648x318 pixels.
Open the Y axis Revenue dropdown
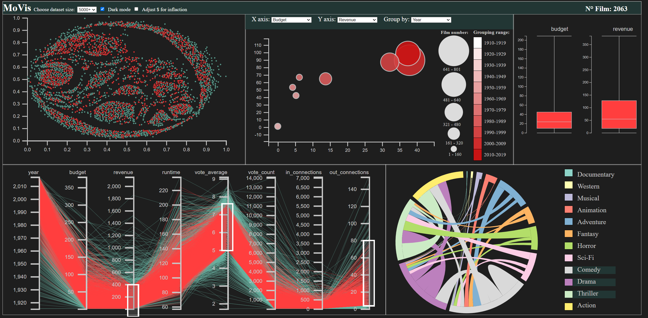click(357, 20)
